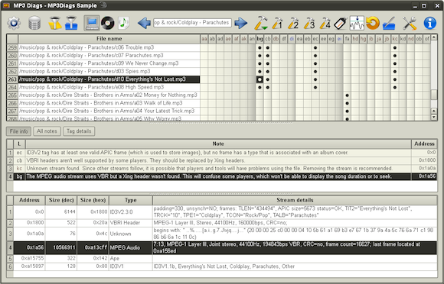This screenshot has height=284, width=444.
Task: Go to previous album with left arrow
Action: point(144,23)
